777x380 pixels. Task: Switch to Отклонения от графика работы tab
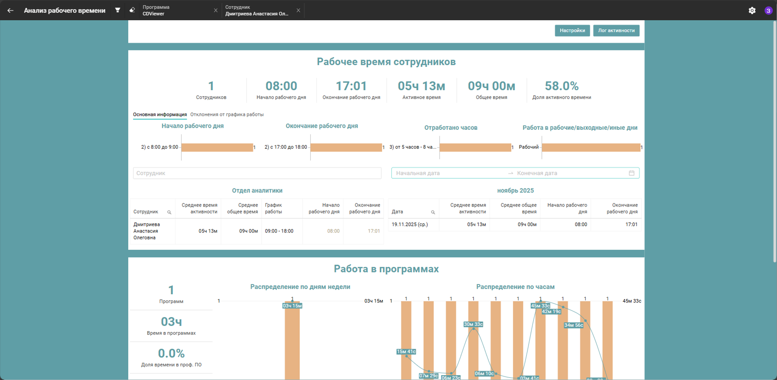click(x=227, y=114)
